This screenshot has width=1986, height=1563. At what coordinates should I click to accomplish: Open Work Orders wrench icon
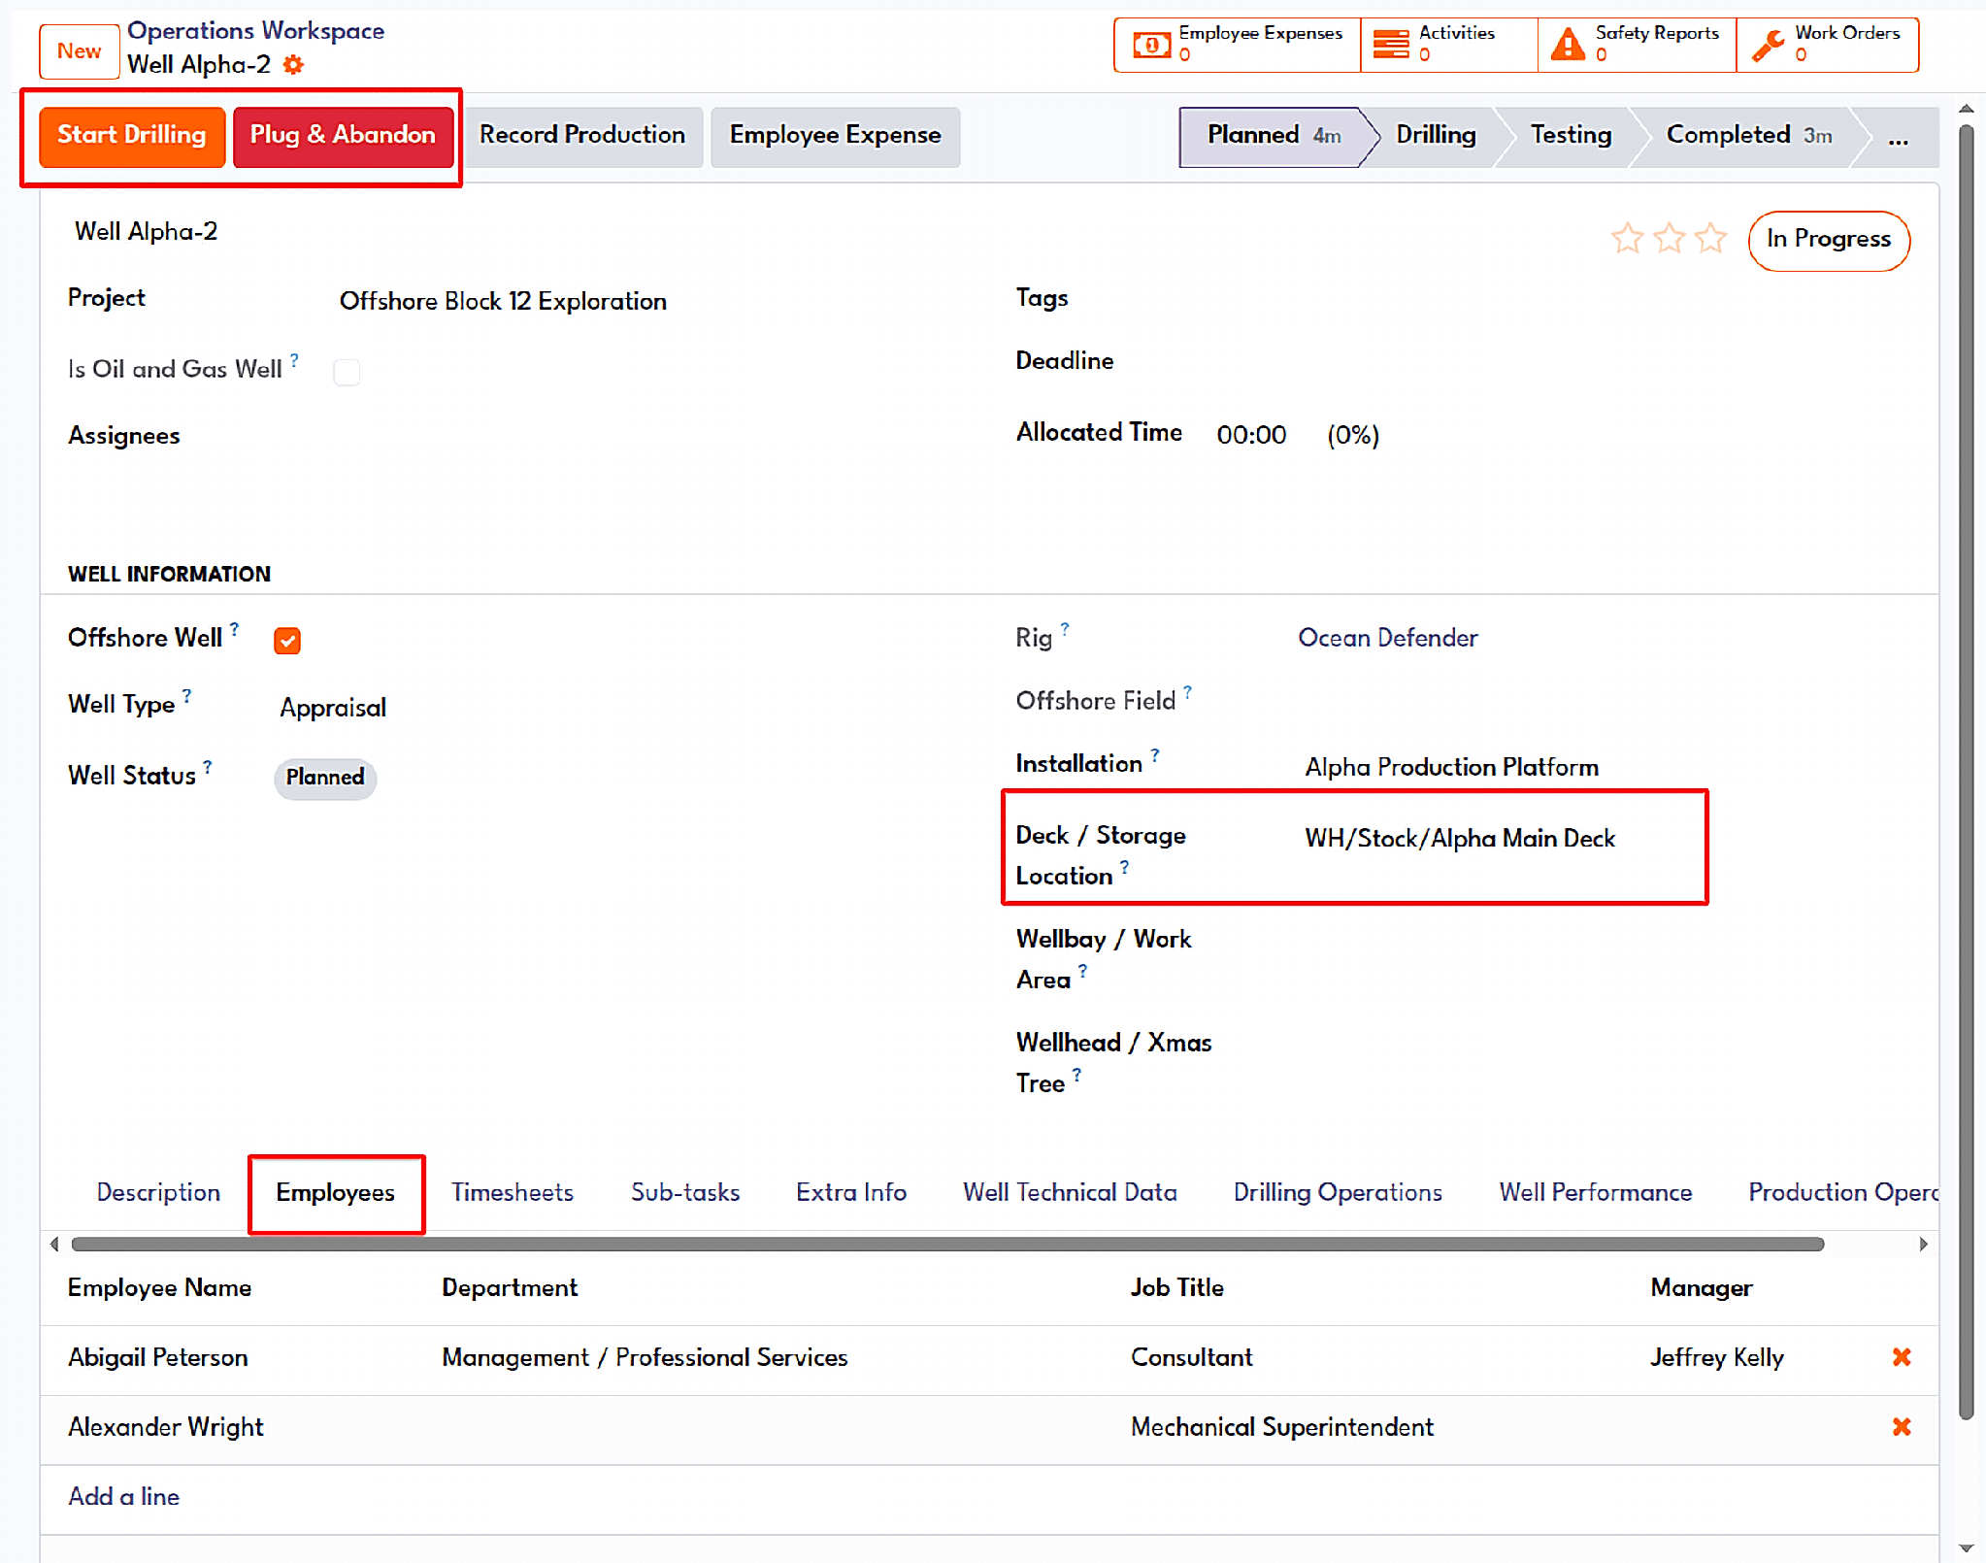pos(1768,45)
